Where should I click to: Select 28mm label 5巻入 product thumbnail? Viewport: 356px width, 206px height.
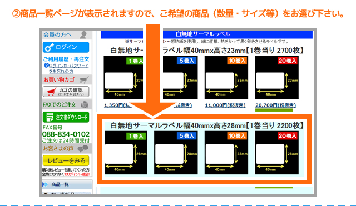tap(176, 153)
